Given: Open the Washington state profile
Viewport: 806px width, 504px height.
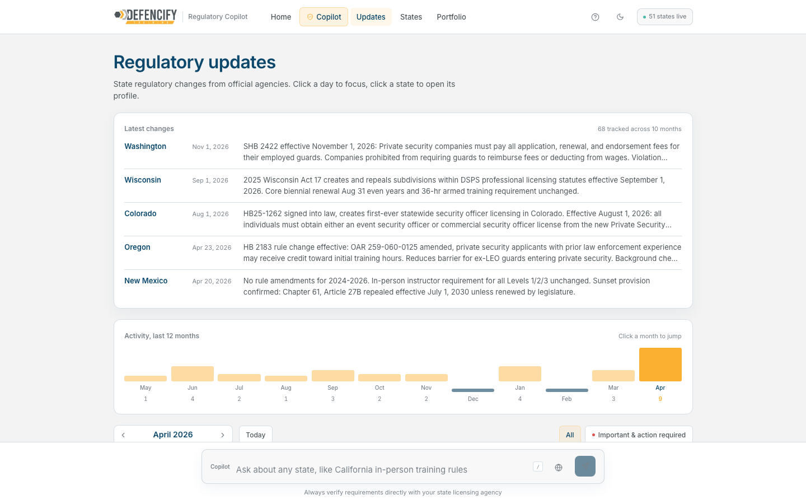Looking at the screenshot, I should (145, 146).
